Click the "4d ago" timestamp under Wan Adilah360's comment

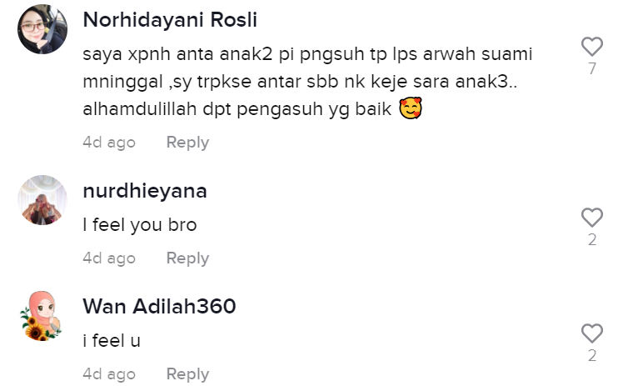pyautogui.click(x=109, y=374)
